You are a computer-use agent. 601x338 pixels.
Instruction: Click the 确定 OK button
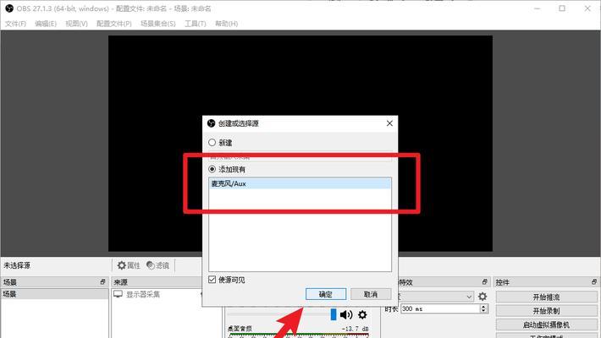[x=326, y=294]
